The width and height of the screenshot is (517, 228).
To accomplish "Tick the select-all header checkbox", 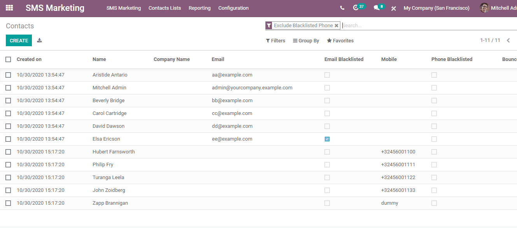I will [8, 59].
